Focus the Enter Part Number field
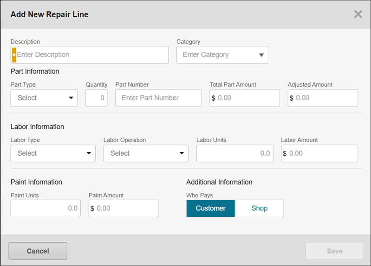 tap(158, 98)
